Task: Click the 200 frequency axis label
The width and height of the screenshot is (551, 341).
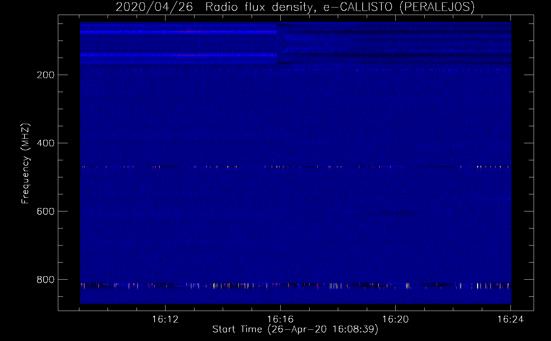Action: [x=46, y=75]
